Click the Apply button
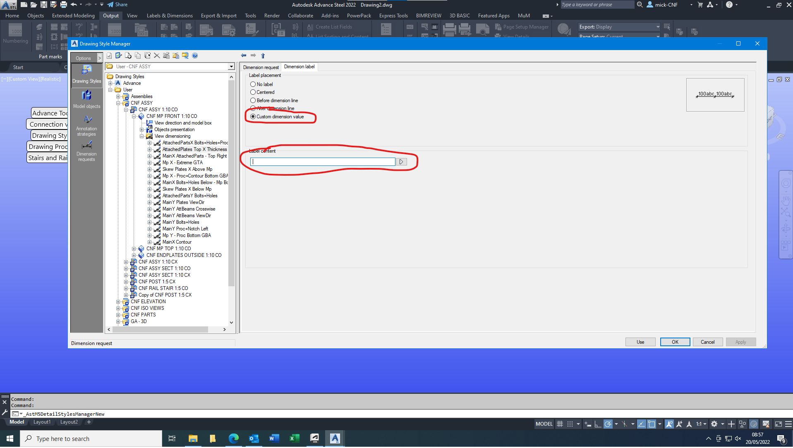Screen dimensions: 793x448 coord(740,342)
